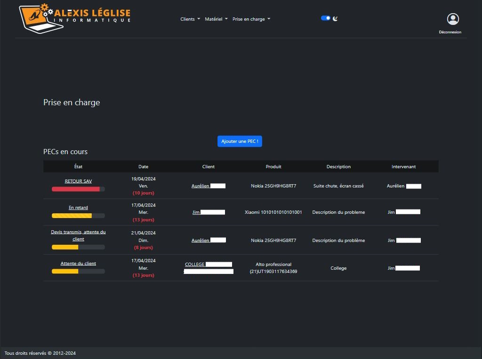This screenshot has width=482, height=359.
Task: Click the Intervenant column header
Action: (403, 167)
